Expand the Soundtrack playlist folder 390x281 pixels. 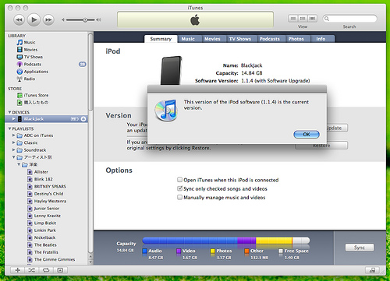point(13,149)
